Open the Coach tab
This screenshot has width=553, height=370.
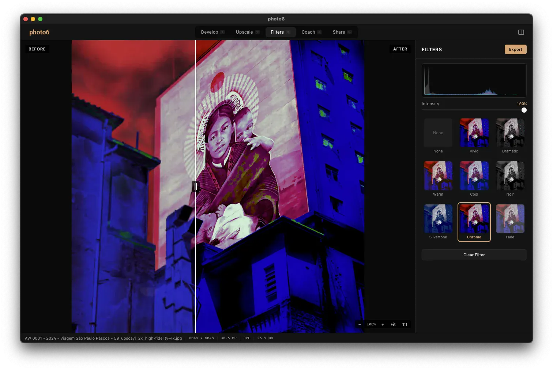311,32
